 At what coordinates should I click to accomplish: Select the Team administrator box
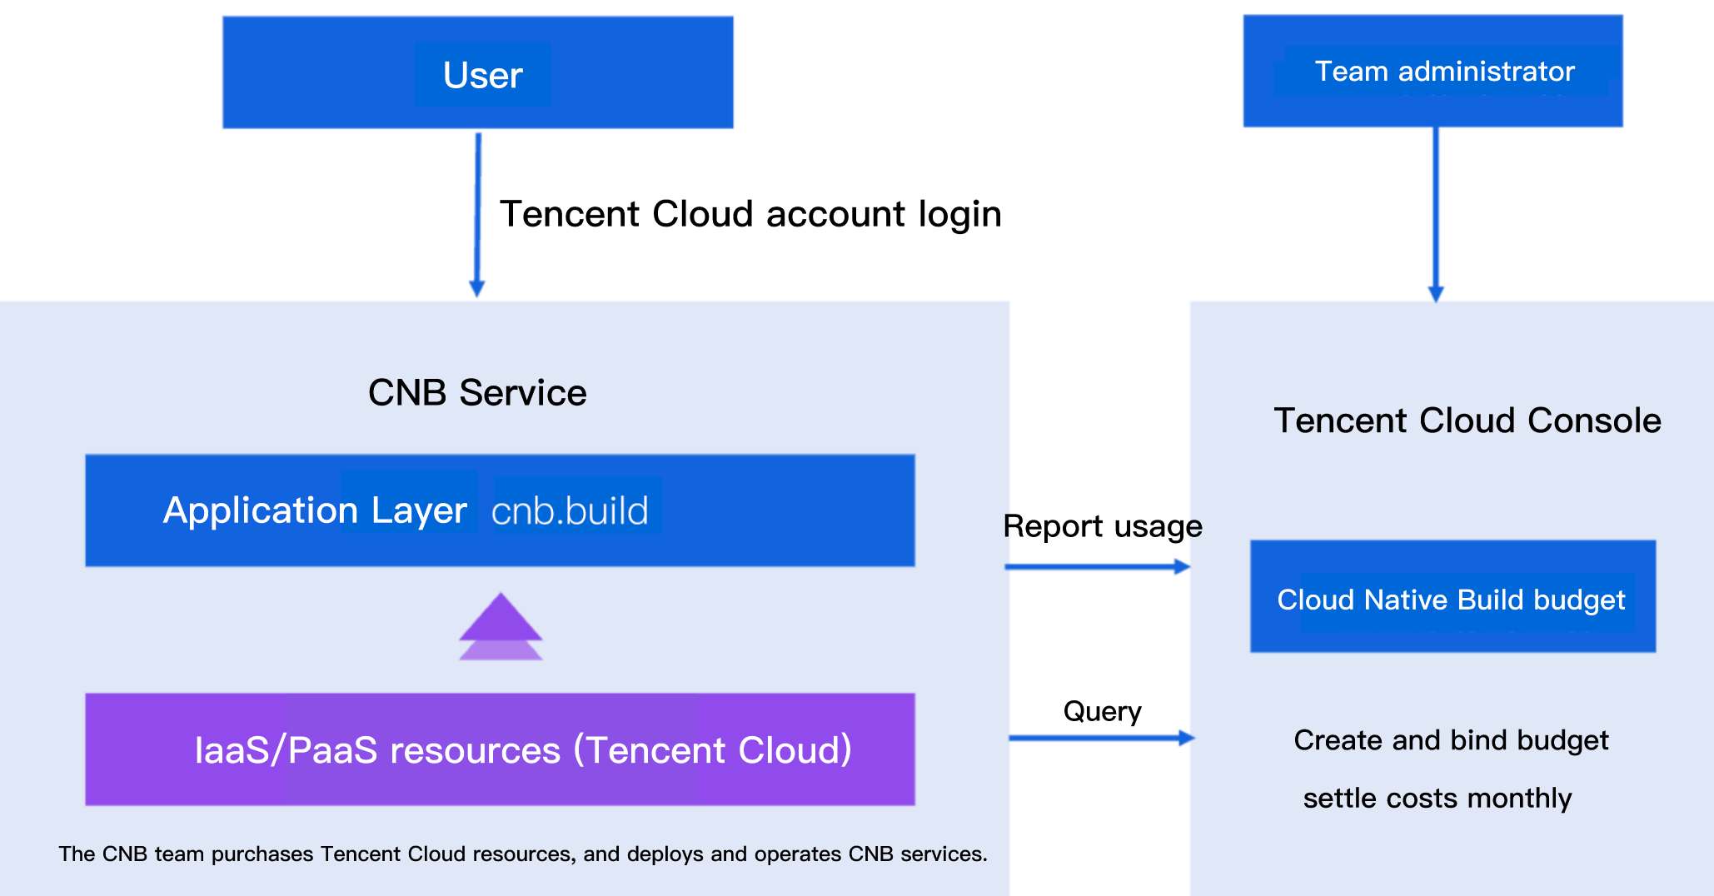click(1432, 71)
